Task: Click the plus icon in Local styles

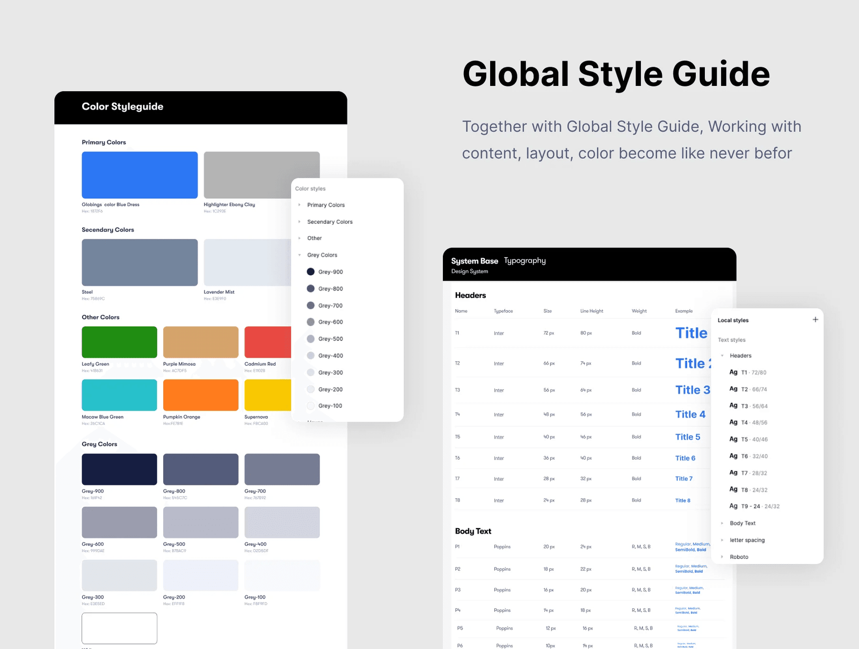Action: pos(815,319)
